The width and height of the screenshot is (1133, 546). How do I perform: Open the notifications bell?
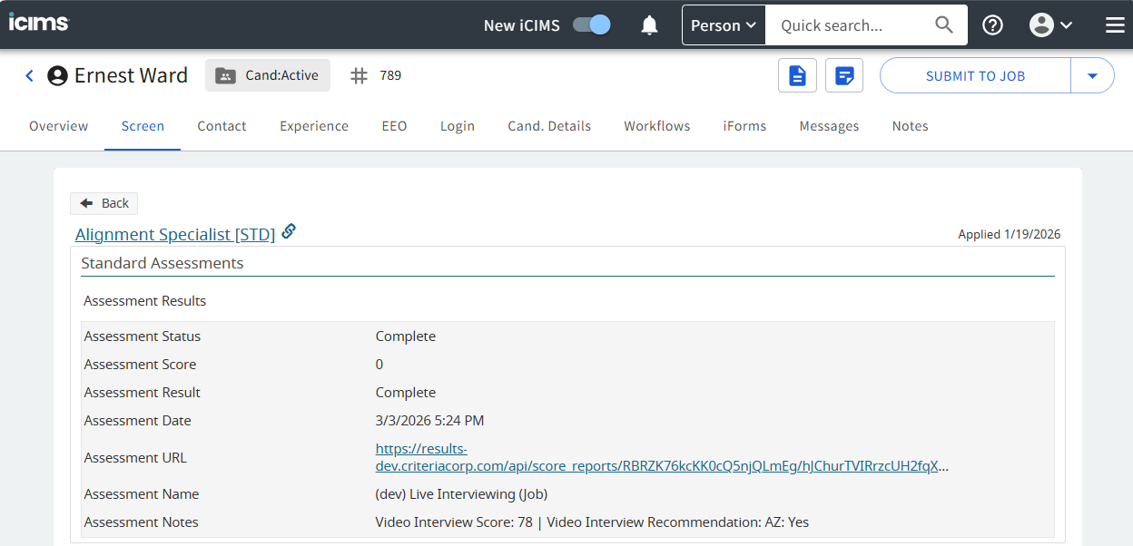pos(649,25)
